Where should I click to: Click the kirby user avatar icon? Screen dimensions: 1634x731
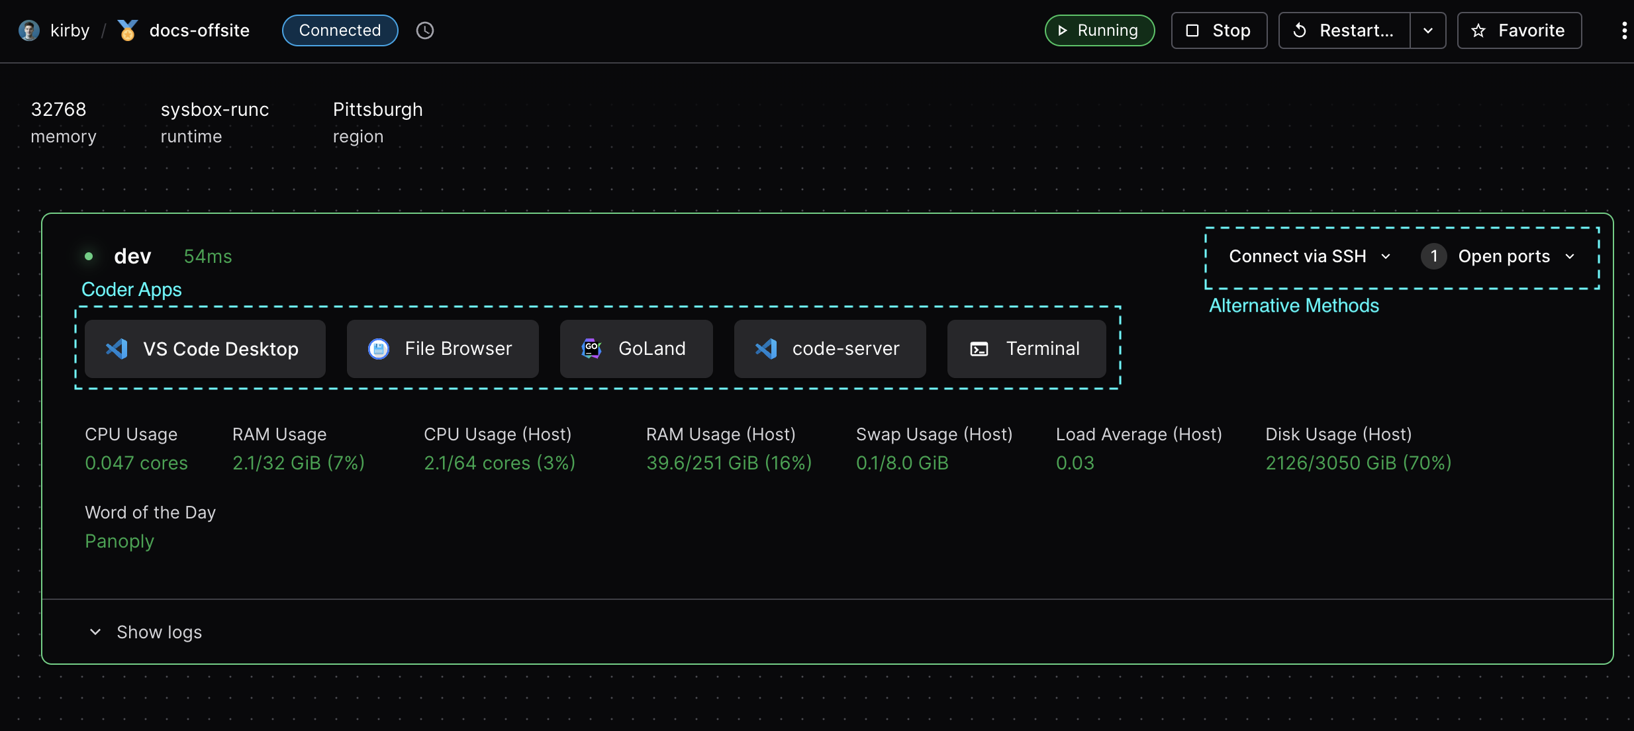point(28,30)
